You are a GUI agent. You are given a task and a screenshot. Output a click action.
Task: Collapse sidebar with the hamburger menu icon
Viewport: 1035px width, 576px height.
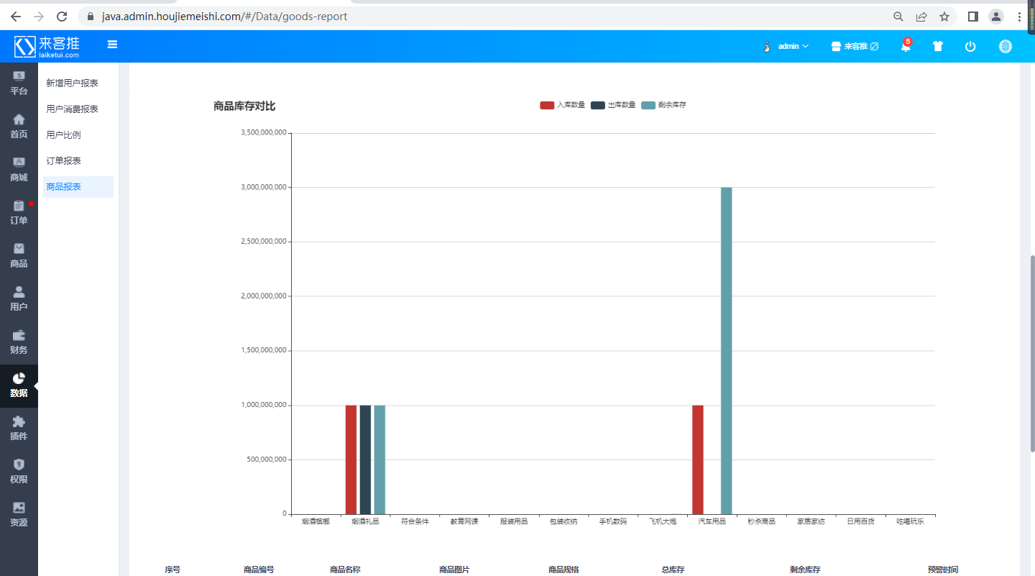point(112,45)
